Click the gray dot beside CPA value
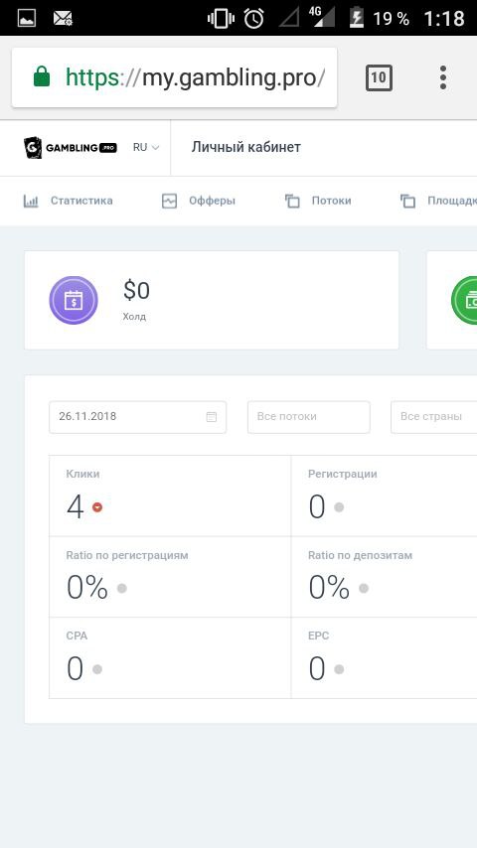The height and width of the screenshot is (848, 477). point(97,669)
